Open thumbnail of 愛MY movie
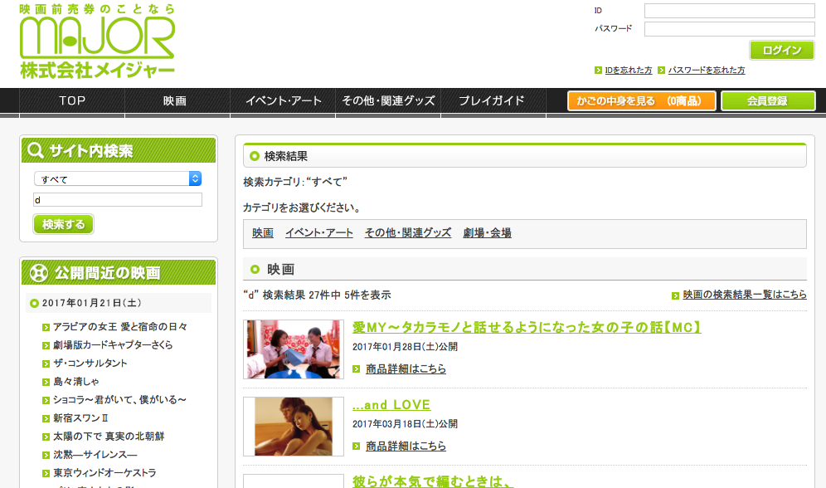The width and height of the screenshot is (826, 488). [x=294, y=349]
